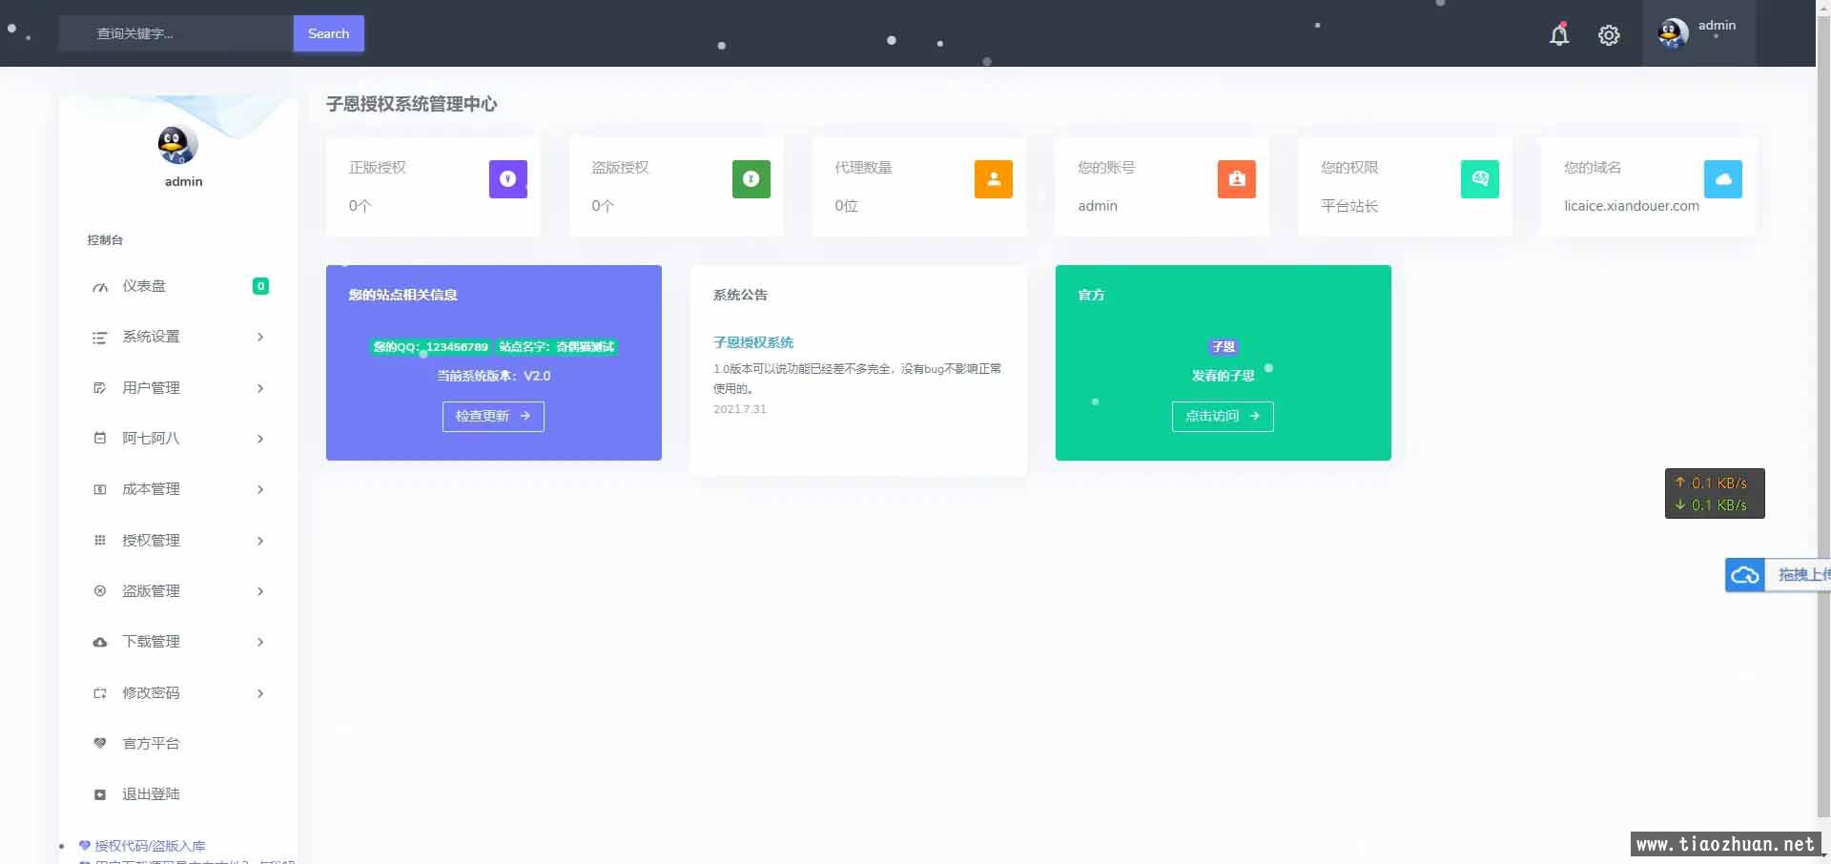1831x864 pixels.
Task: Click the 检查更新 button
Action: click(493, 417)
